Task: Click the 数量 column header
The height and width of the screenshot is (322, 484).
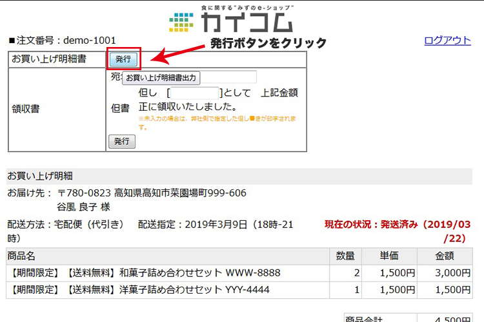Action: [x=345, y=256]
